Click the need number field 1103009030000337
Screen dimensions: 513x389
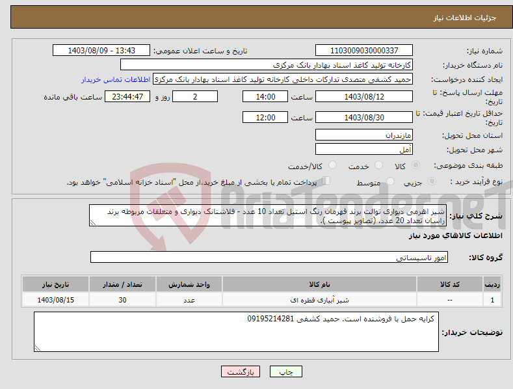point(364,51)
